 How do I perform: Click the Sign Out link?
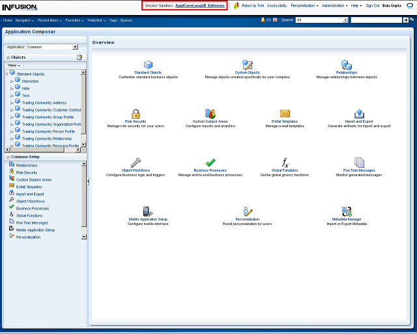click(373, 5)
